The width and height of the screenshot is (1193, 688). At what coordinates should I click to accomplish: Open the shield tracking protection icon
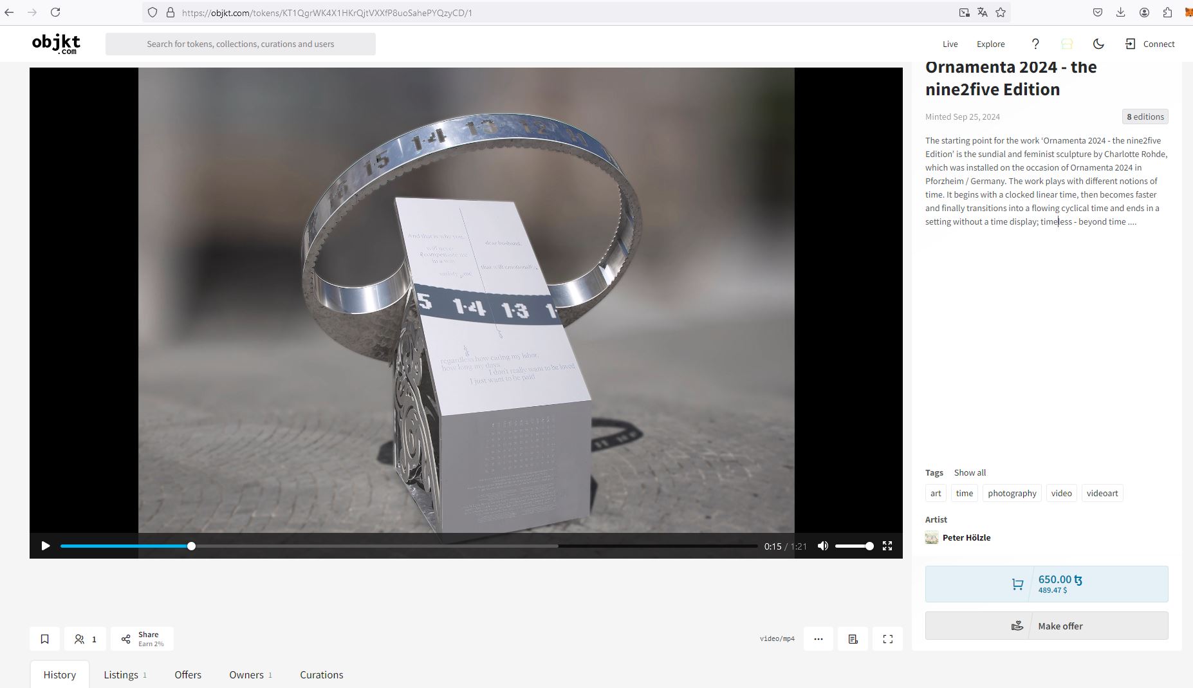click(x=153, y=12)
